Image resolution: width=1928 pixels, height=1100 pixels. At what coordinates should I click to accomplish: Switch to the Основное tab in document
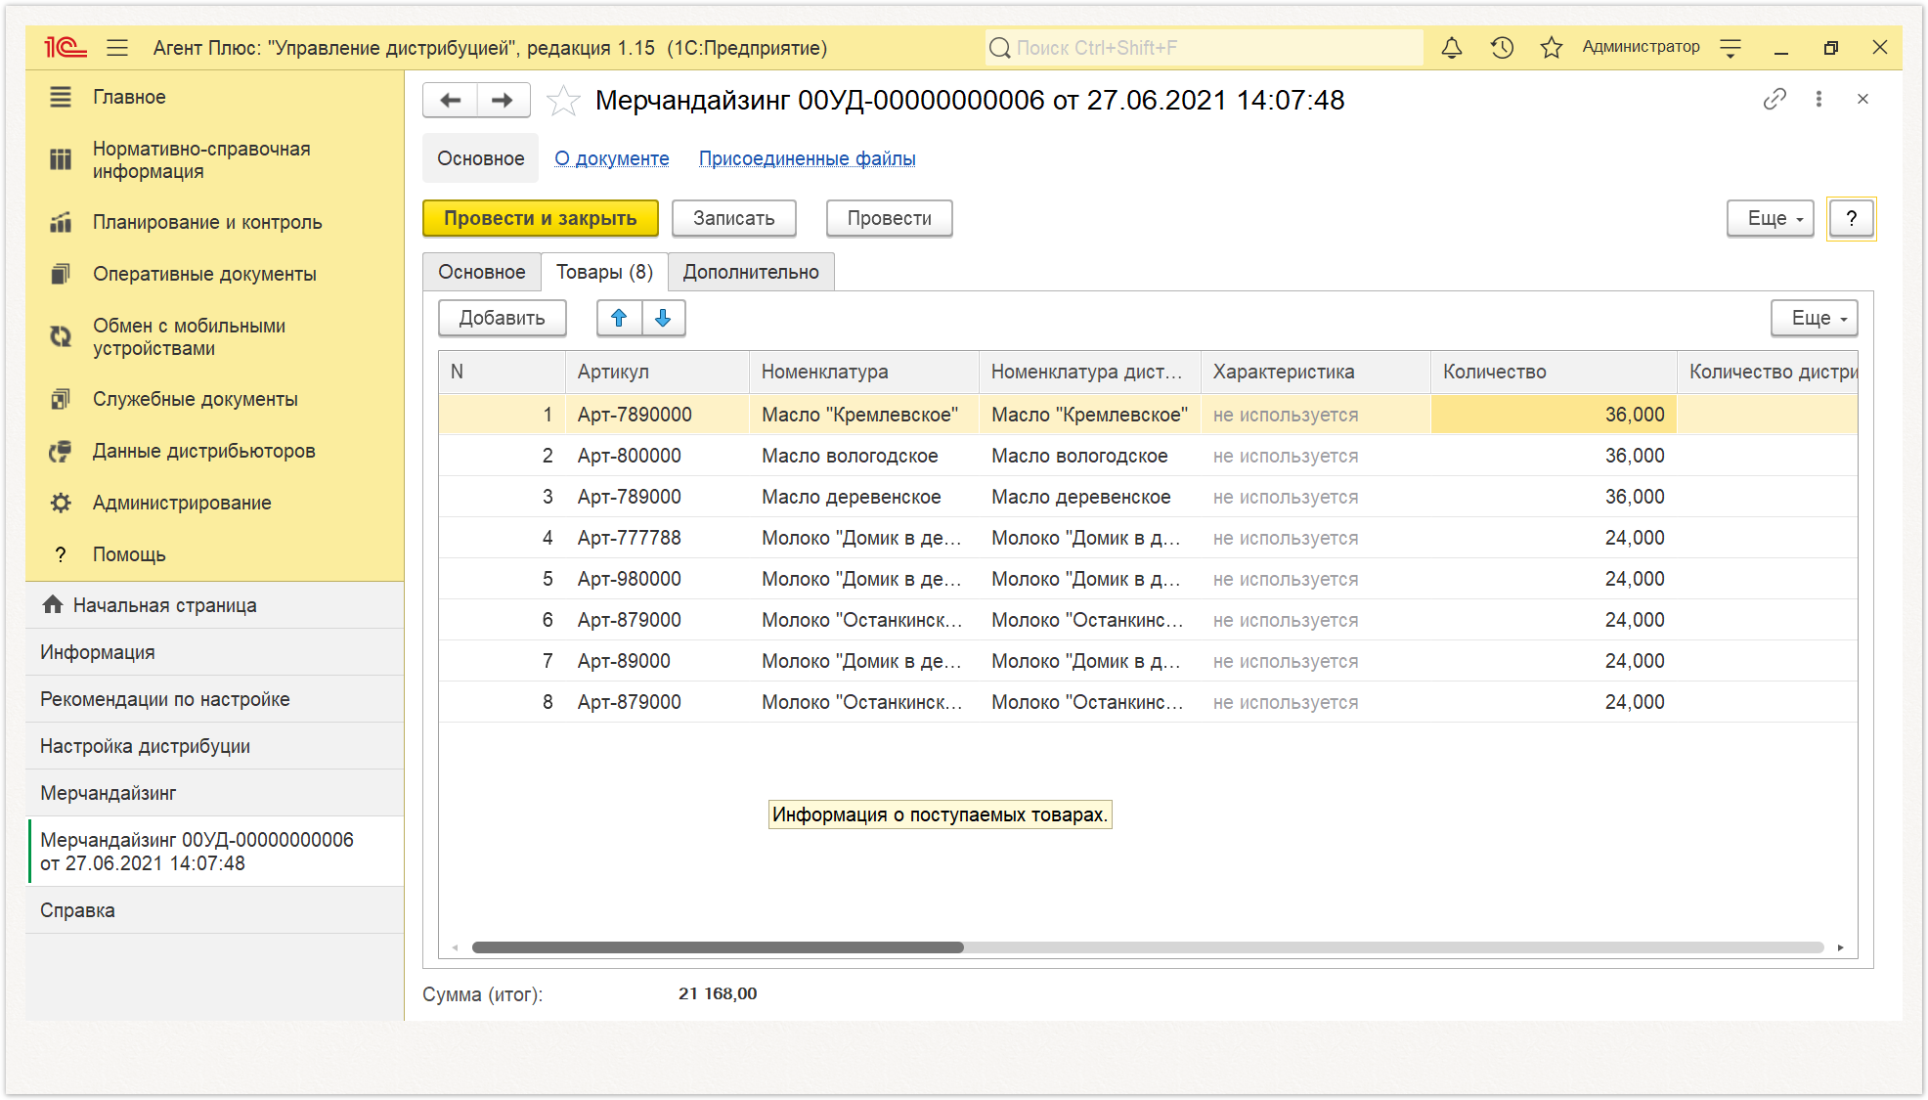click(x=481, y=272)
